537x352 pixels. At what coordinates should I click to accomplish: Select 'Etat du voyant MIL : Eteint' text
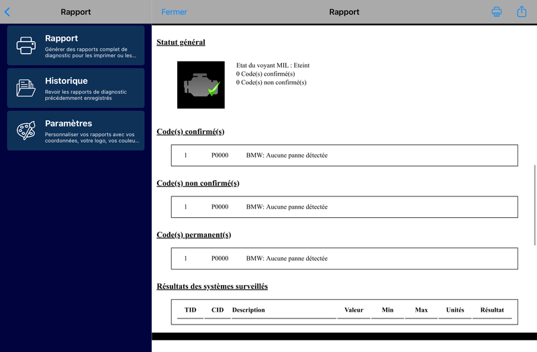[x=273, y=65]
